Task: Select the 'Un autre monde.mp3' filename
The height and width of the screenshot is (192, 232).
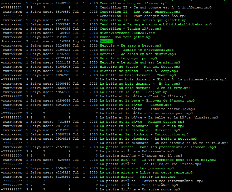Action: [x=161, y=189]
